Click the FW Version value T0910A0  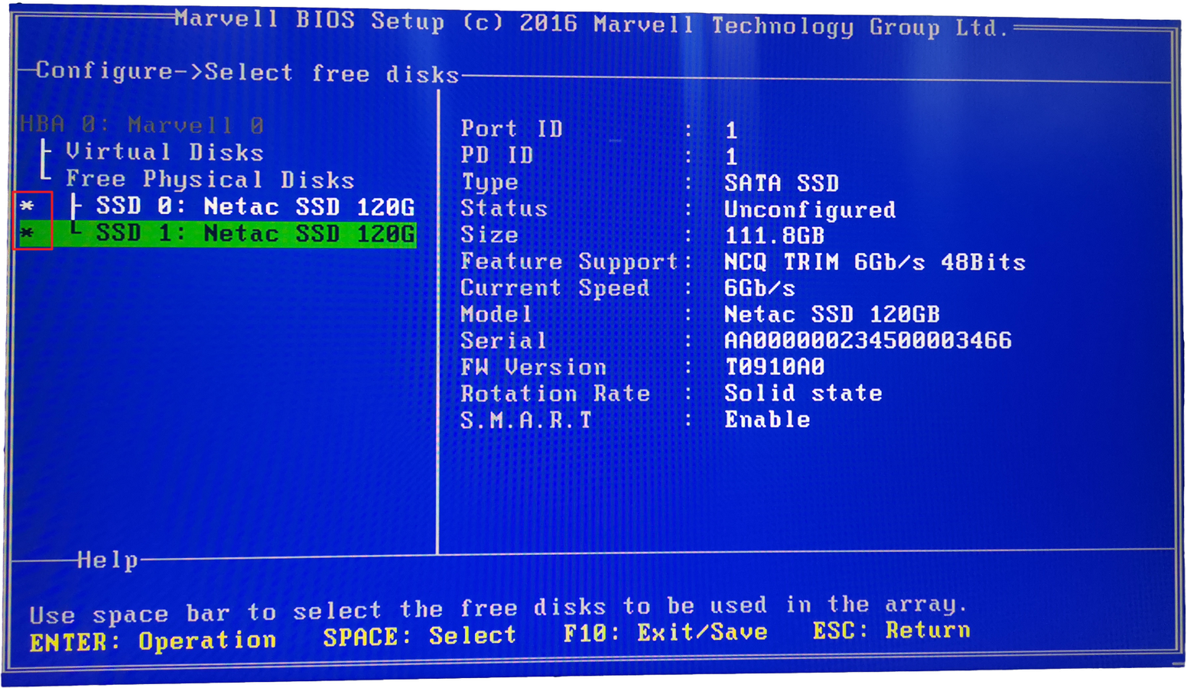[x=774, y=367]
